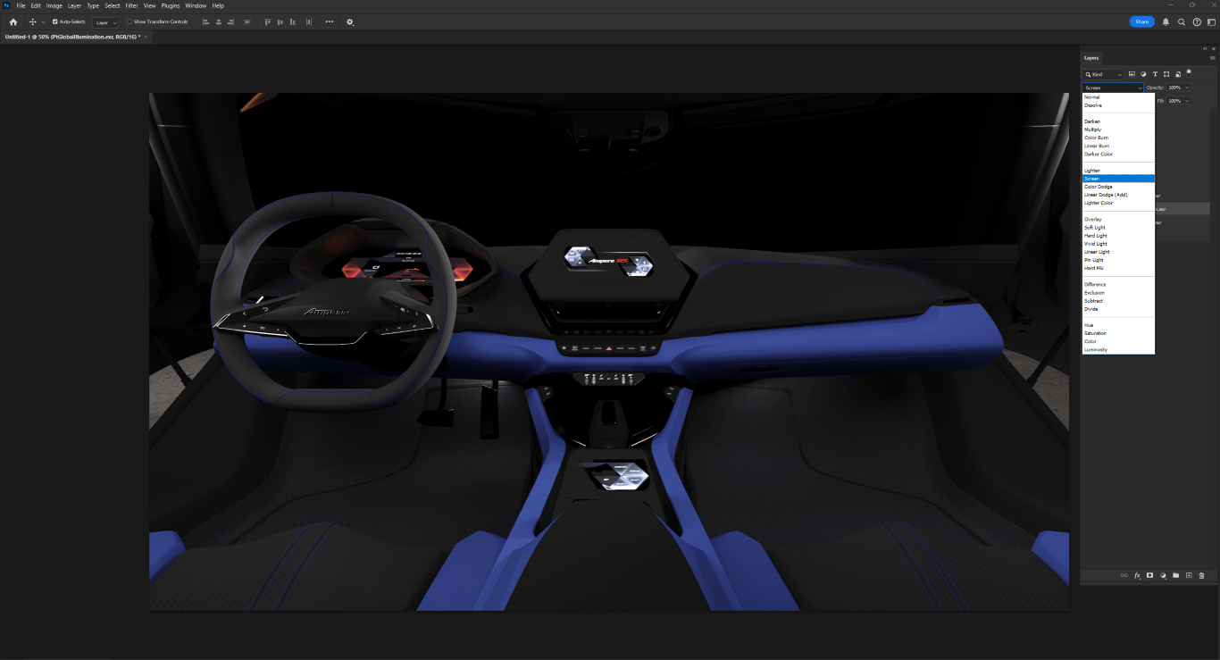
Task: Open notifications bell icon
Action: pos(1166,21)
